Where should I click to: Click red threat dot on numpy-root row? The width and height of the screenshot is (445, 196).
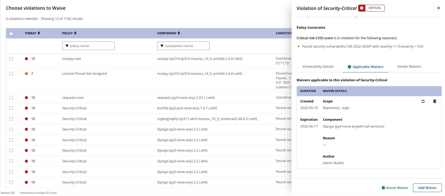(26, 59)
